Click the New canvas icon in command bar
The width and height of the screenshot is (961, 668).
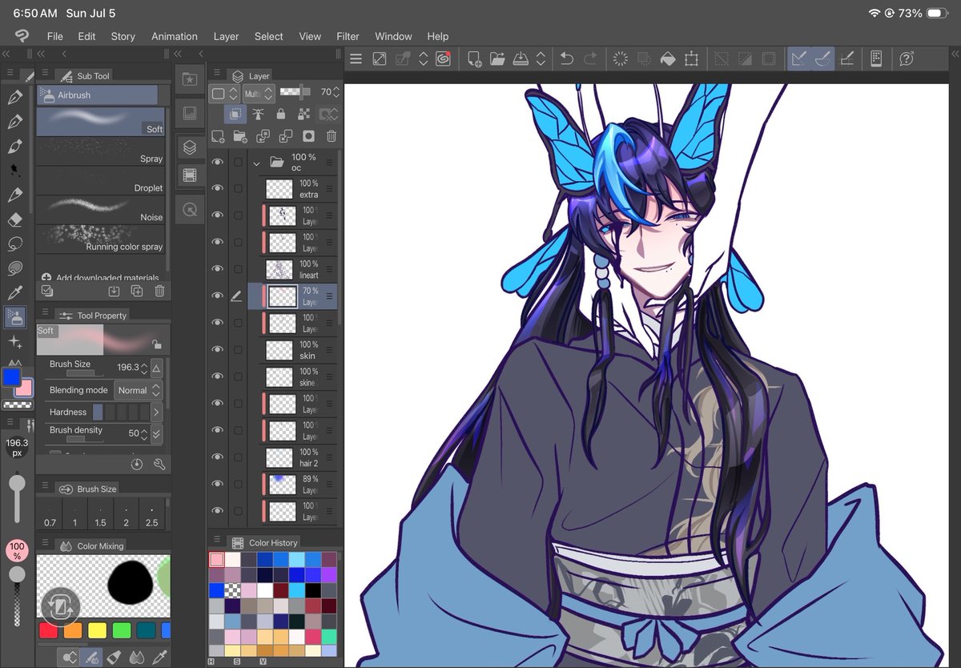click(x=474, y=58)
